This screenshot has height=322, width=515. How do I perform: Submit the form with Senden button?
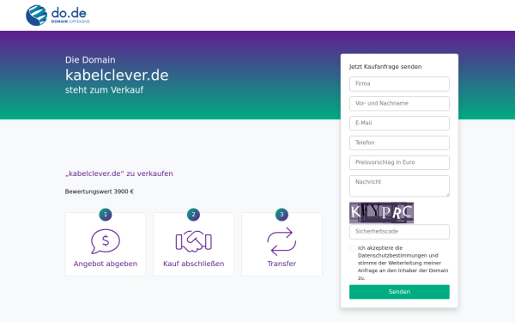click(x=399, y=292)
